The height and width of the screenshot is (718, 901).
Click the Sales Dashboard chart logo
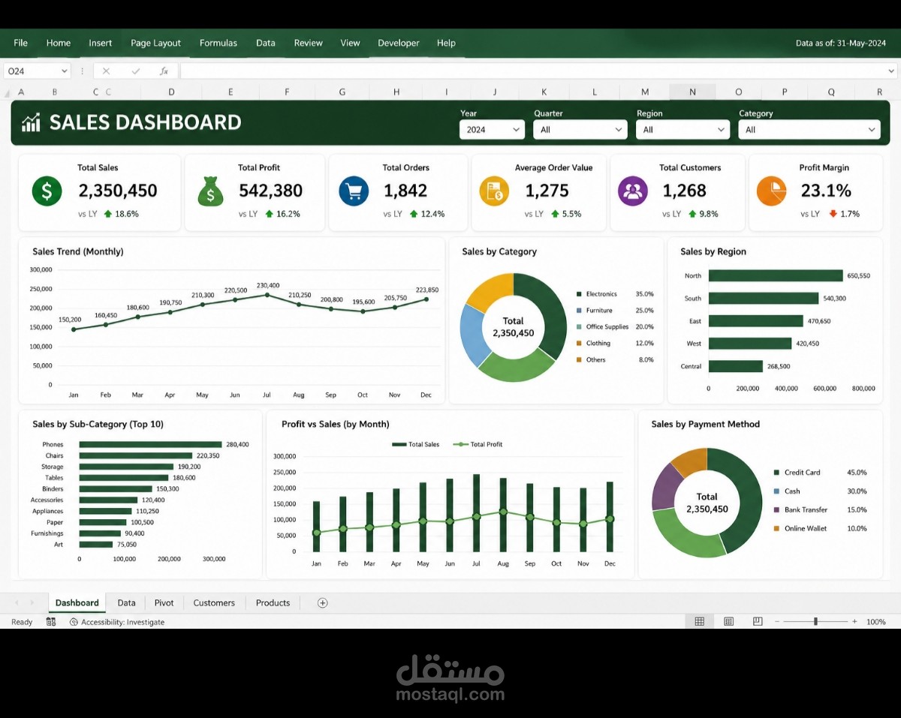pyautogui.click(x=31, y=122)
